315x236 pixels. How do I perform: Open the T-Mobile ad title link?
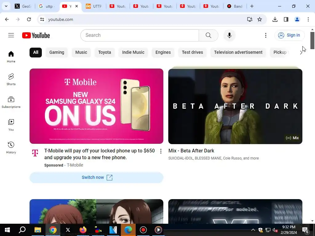pyautogui.click(x=99, y=154)
